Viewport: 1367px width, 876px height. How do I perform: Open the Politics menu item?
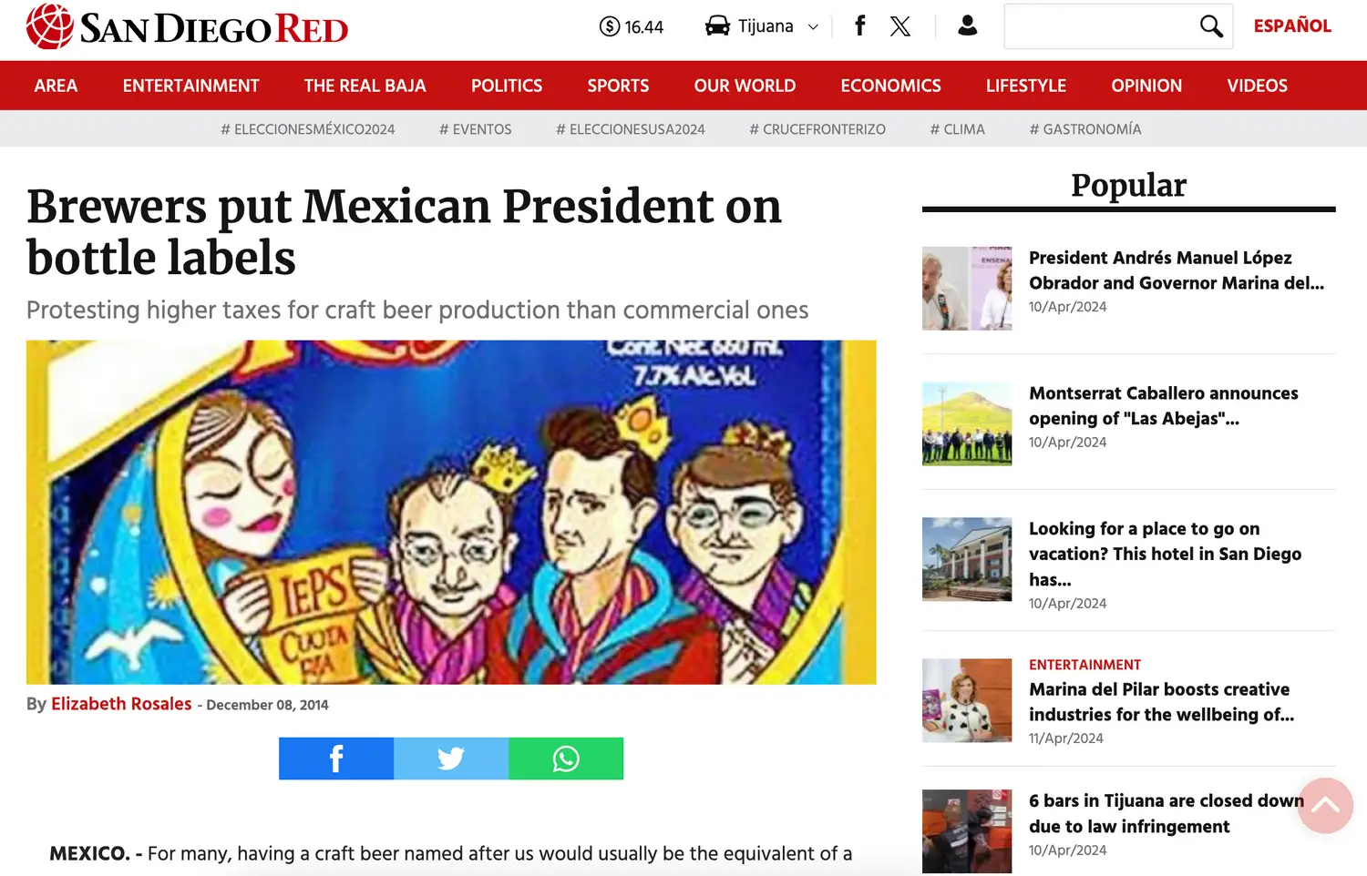pos(507,86)
